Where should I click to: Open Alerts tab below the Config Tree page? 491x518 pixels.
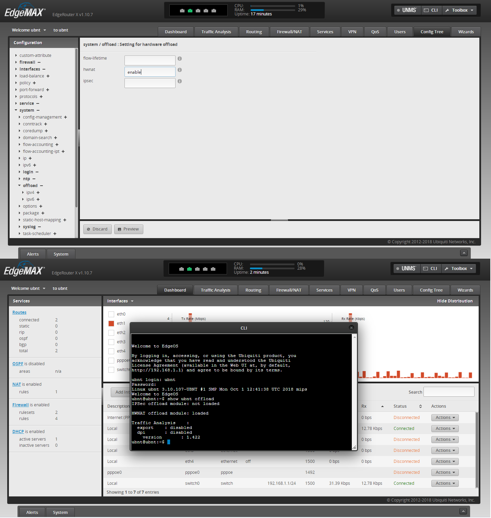click(x=33, y=254)
